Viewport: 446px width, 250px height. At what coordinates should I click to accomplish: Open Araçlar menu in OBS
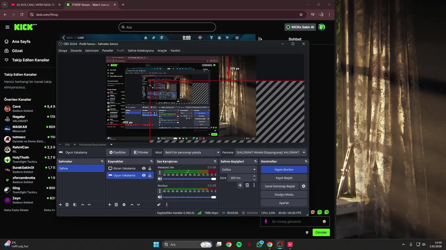coord(162,50)
